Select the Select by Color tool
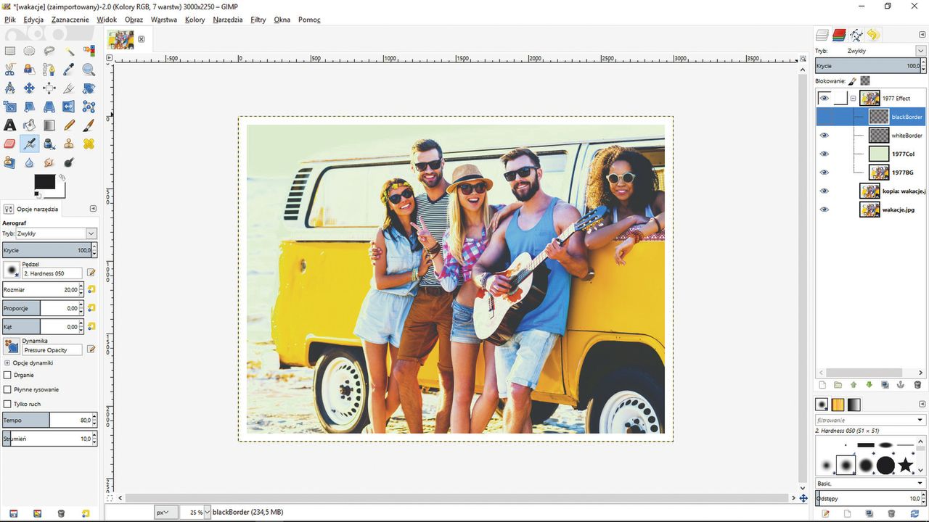Screen dimensions: 929x522 coord(89,51)
